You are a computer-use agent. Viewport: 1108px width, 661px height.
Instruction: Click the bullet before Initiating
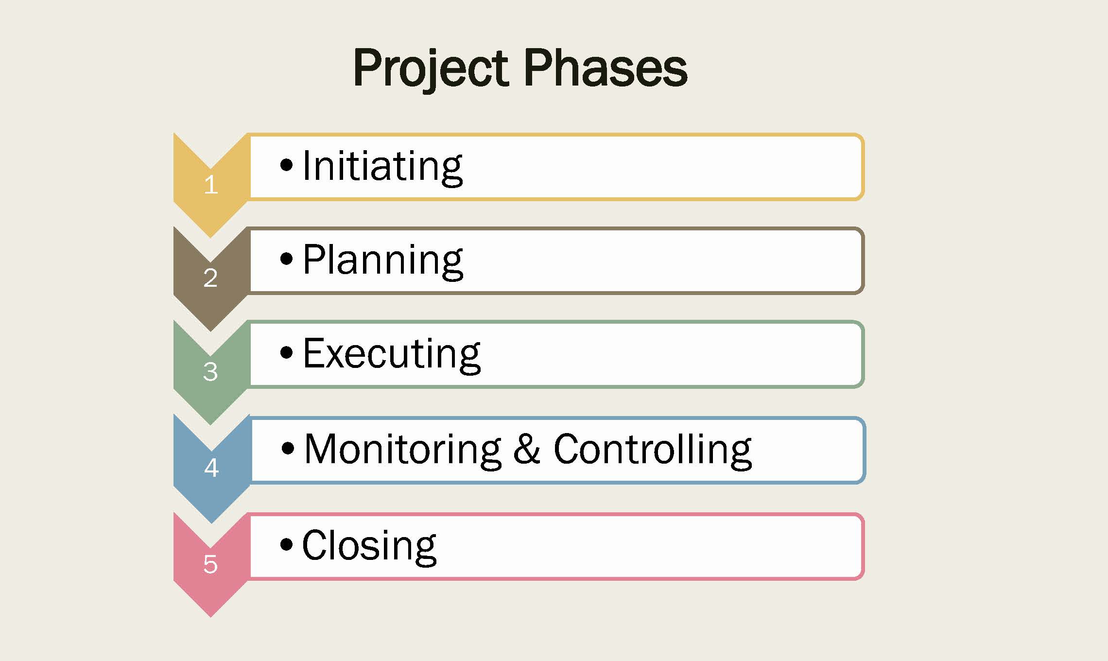click(287, 165)
